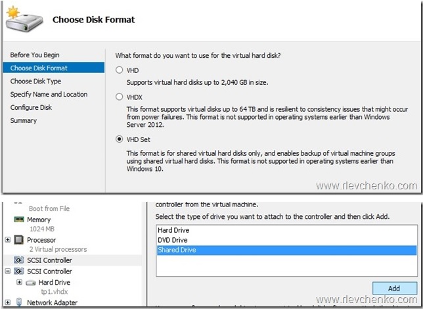Expand the Processor tree node

coord(8,239)
